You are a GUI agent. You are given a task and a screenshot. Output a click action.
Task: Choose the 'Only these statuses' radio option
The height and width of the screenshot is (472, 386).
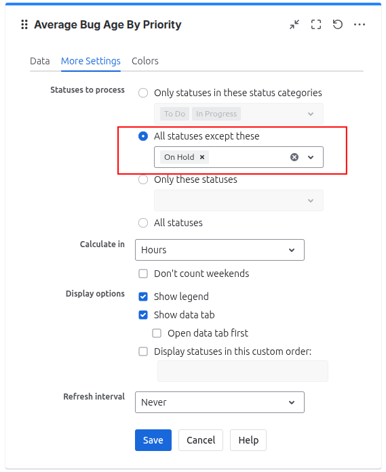coord(143,179)
